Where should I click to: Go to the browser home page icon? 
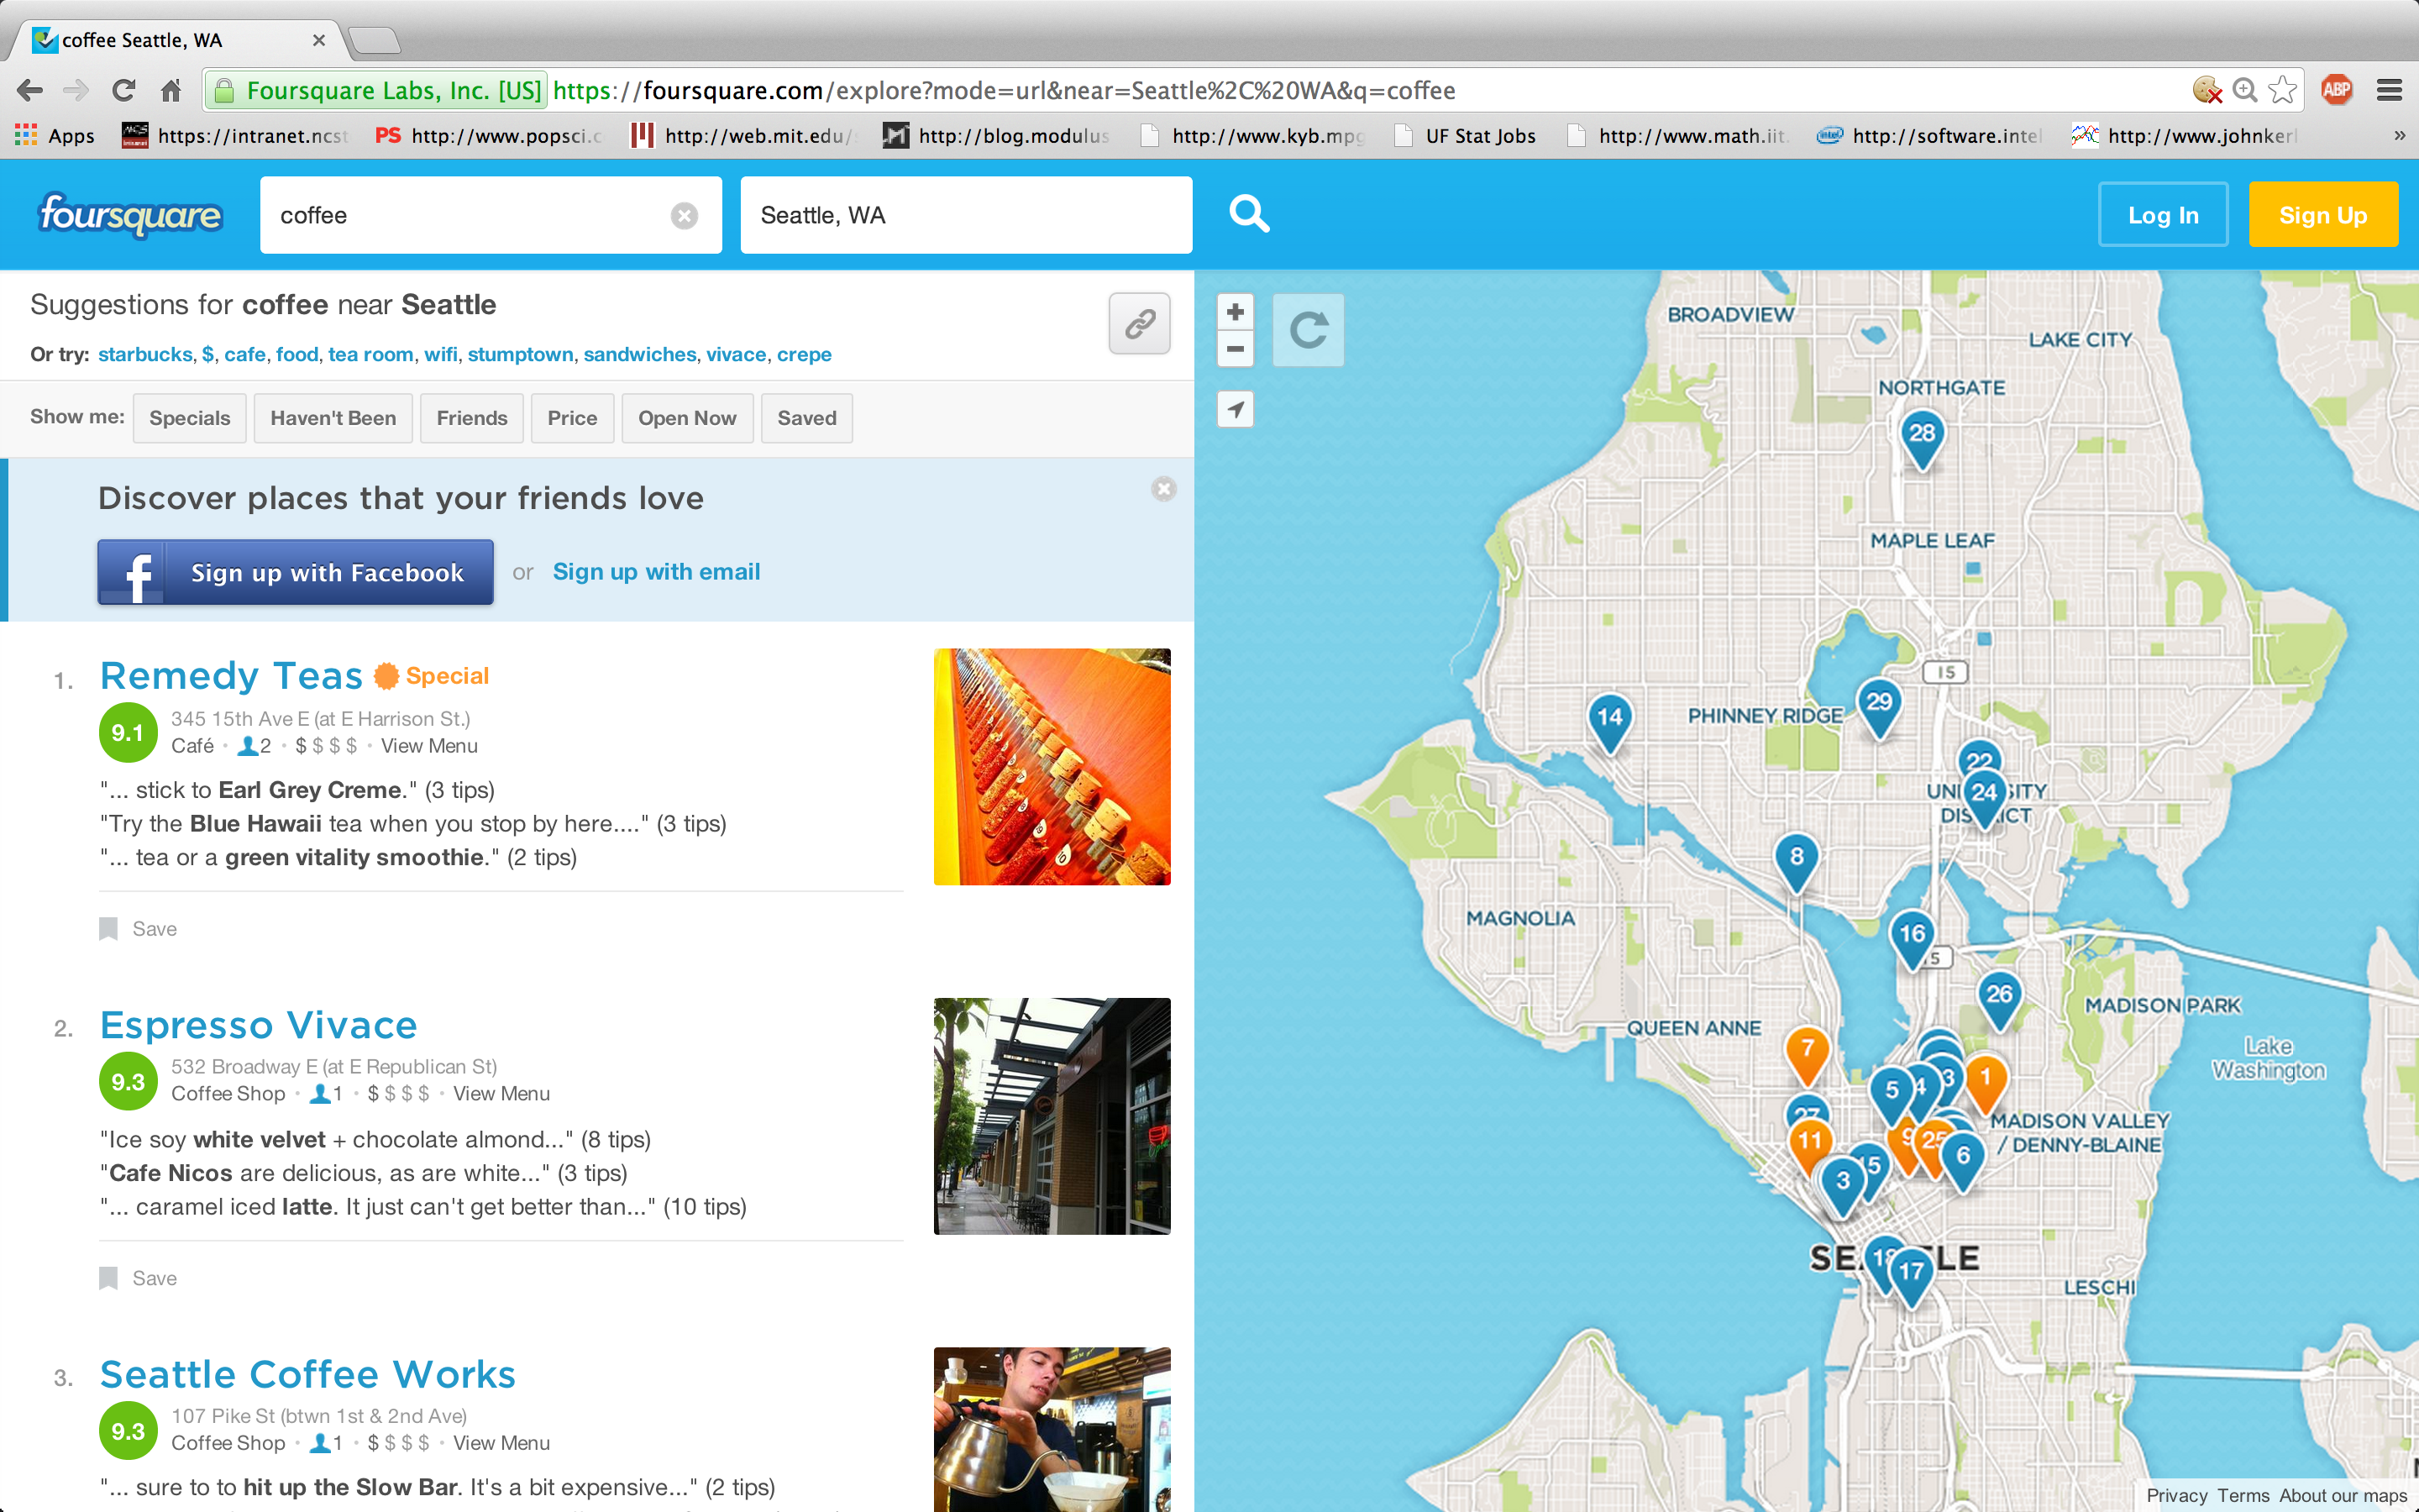[171, 91]
